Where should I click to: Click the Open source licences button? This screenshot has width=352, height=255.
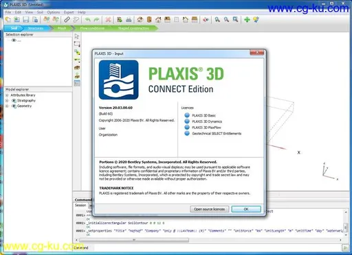tap(209, 209)
